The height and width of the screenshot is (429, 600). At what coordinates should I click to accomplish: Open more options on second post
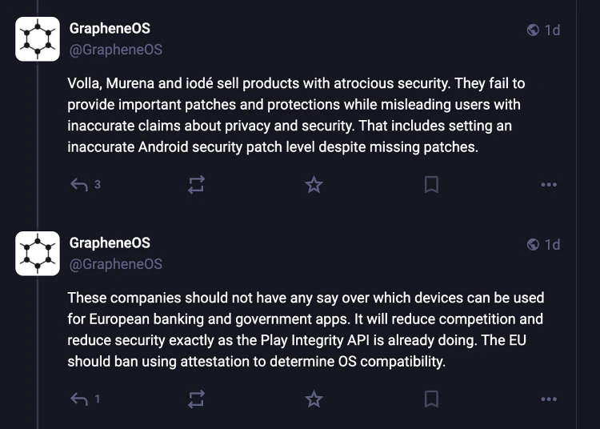[x=548, y=399]
